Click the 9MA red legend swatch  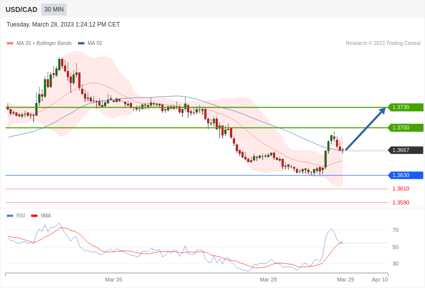tap(34, 215)
